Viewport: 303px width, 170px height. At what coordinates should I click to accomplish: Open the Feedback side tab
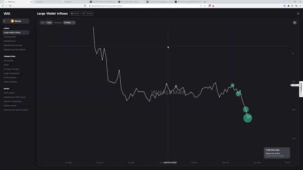pyautogui.click(x=301, y=89)
